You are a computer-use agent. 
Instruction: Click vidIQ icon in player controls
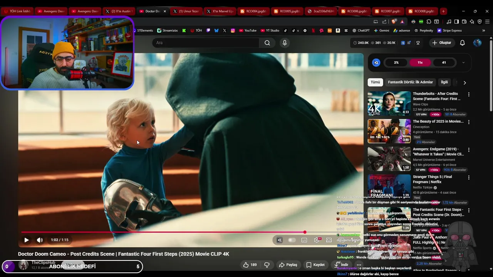click(280, 240)
